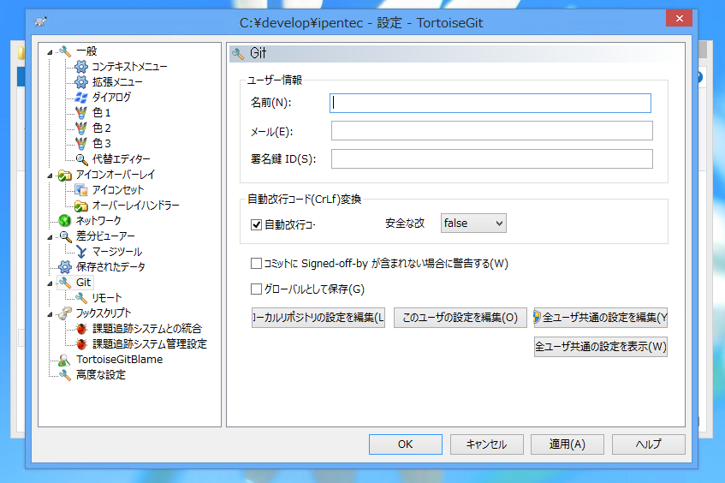Click the green globe icon for ネットワーク

point(65,221)
